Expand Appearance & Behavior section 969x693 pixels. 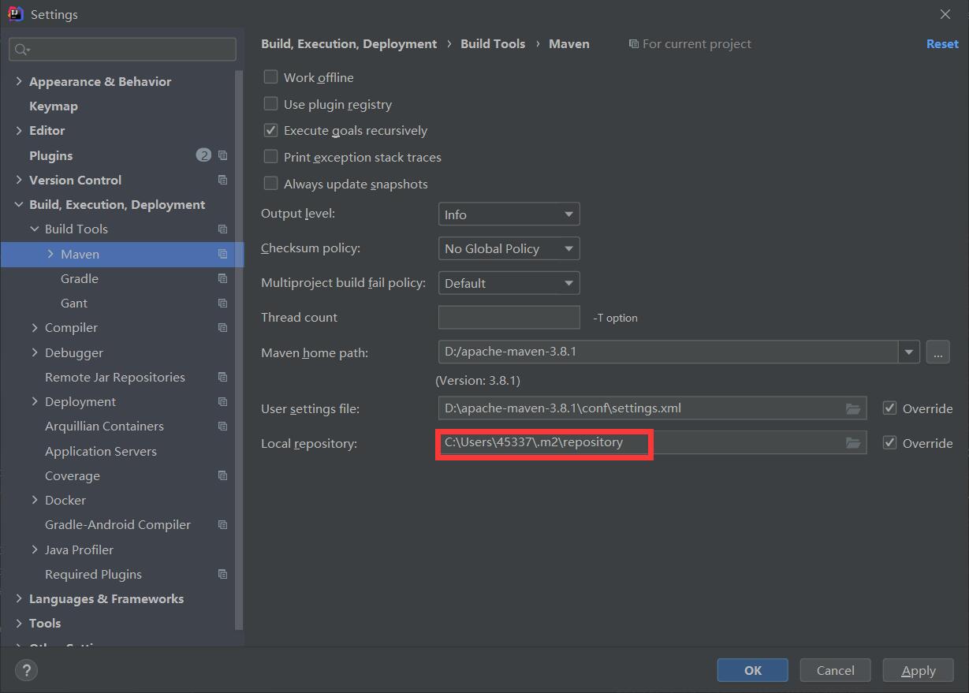pos(19,81)
